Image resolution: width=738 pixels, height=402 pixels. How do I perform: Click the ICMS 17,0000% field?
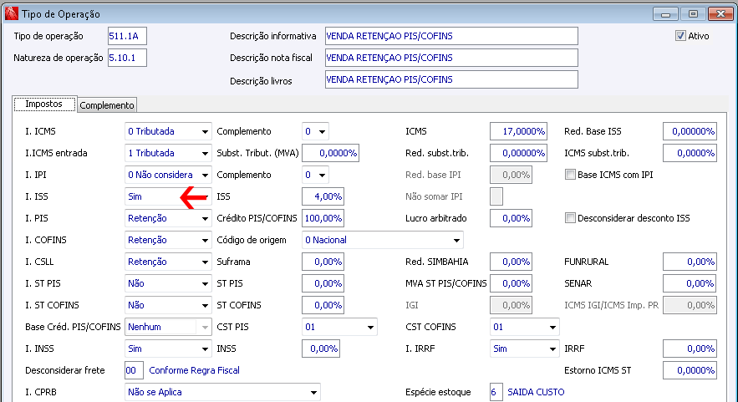coord(518,131)
